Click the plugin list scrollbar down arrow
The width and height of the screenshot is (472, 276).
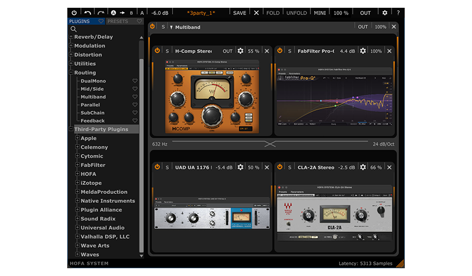click(141, 255)
